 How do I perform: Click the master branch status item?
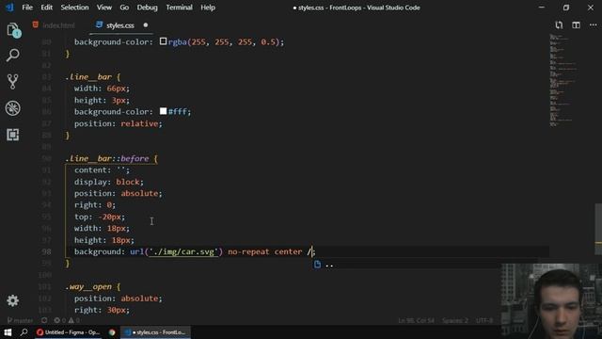[x=21, y=320]
